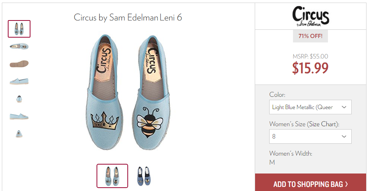Screen dimensions: 368x191
Task: Open the Size Chart link
Action: [x=321, y=124]
